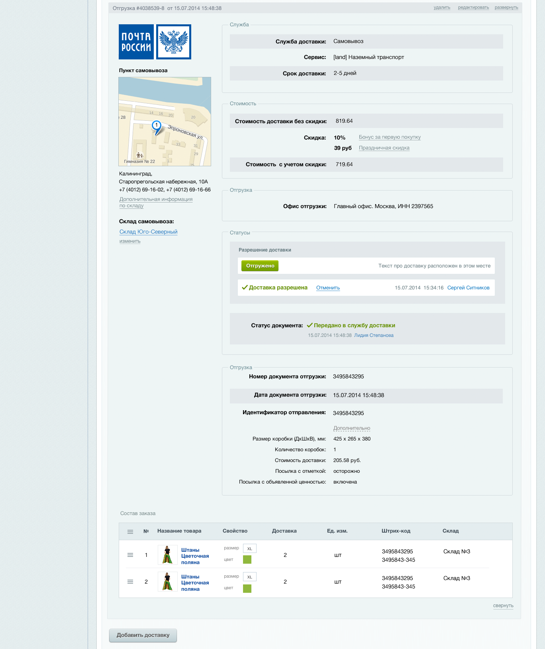This screenshot has height=649, width=545.
Task: Click the Свойство column header
Action: point(235,531)
